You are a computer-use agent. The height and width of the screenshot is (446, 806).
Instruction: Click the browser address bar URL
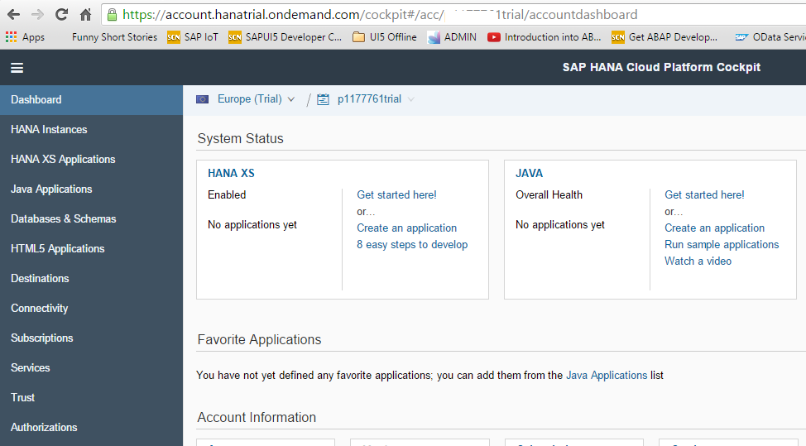(380, 15)
